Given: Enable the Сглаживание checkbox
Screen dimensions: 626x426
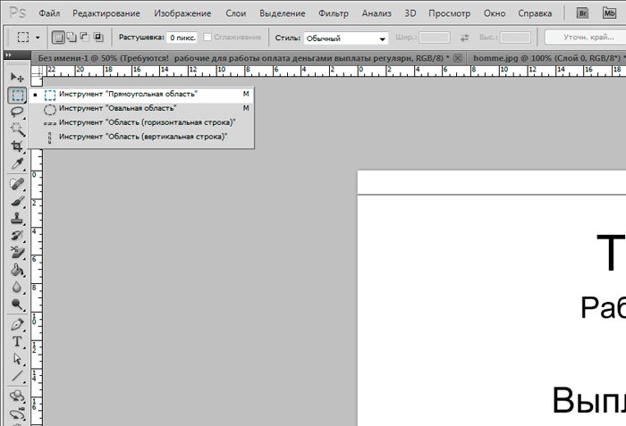Looking at the screenshot, I should tap(207, 38).
